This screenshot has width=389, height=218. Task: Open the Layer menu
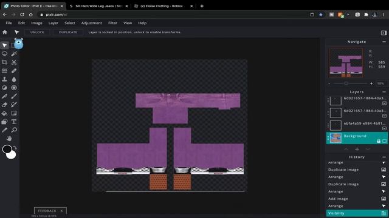(53, 23)
